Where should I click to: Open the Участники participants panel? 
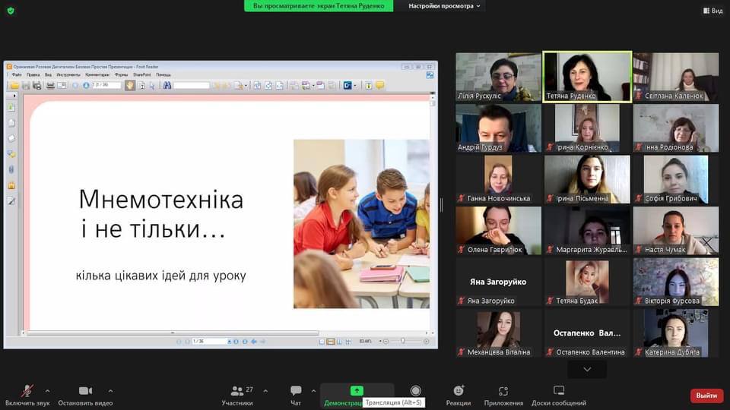coord(237,392)
